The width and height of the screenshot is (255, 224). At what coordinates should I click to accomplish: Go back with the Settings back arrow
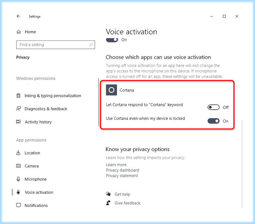[x=18, y=16]
